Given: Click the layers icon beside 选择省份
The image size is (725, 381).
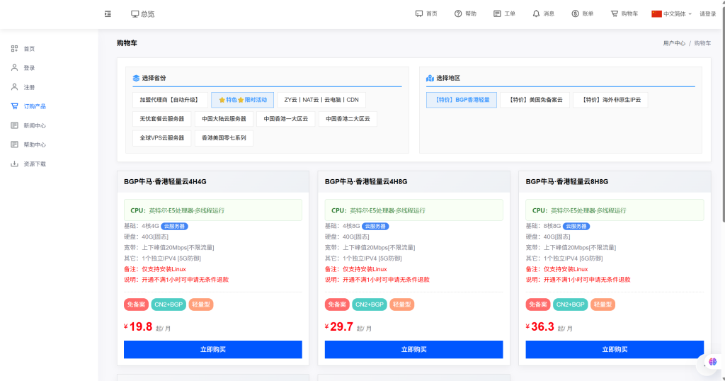Looking at the screenshot, I should 136,78.
